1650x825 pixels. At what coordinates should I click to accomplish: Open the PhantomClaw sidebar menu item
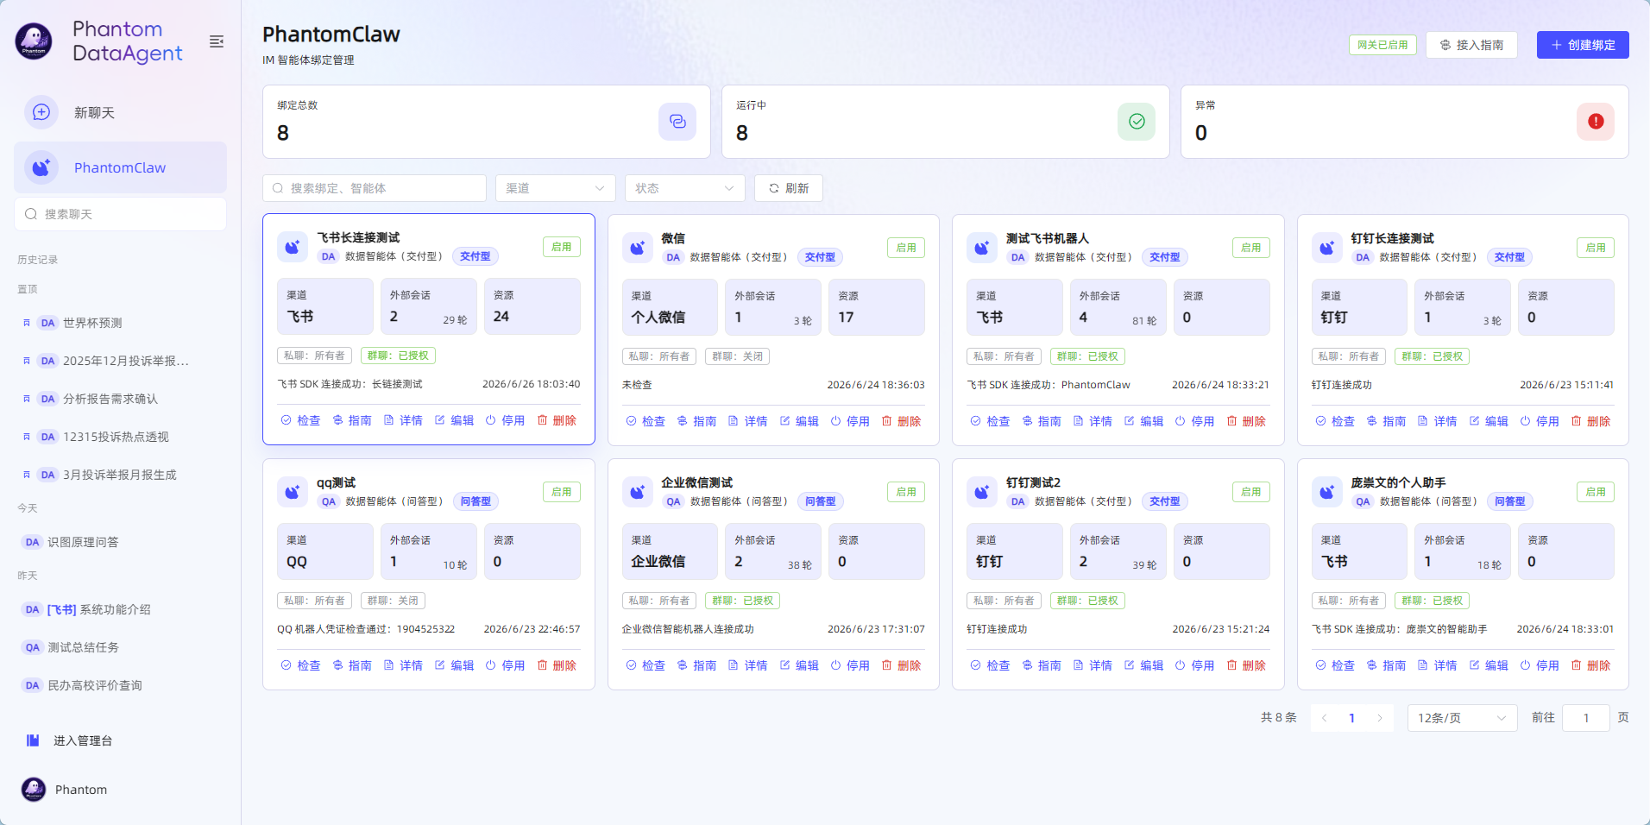point(120,167)
